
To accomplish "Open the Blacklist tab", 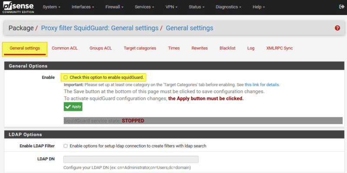I will (x=227, y=48).
